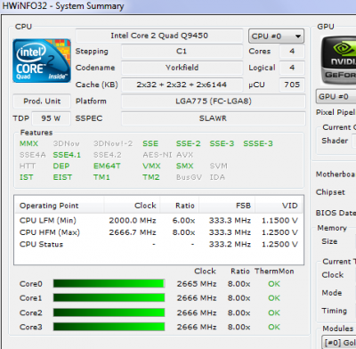Open the GPU #0 selector dropdown

(336, 97)
